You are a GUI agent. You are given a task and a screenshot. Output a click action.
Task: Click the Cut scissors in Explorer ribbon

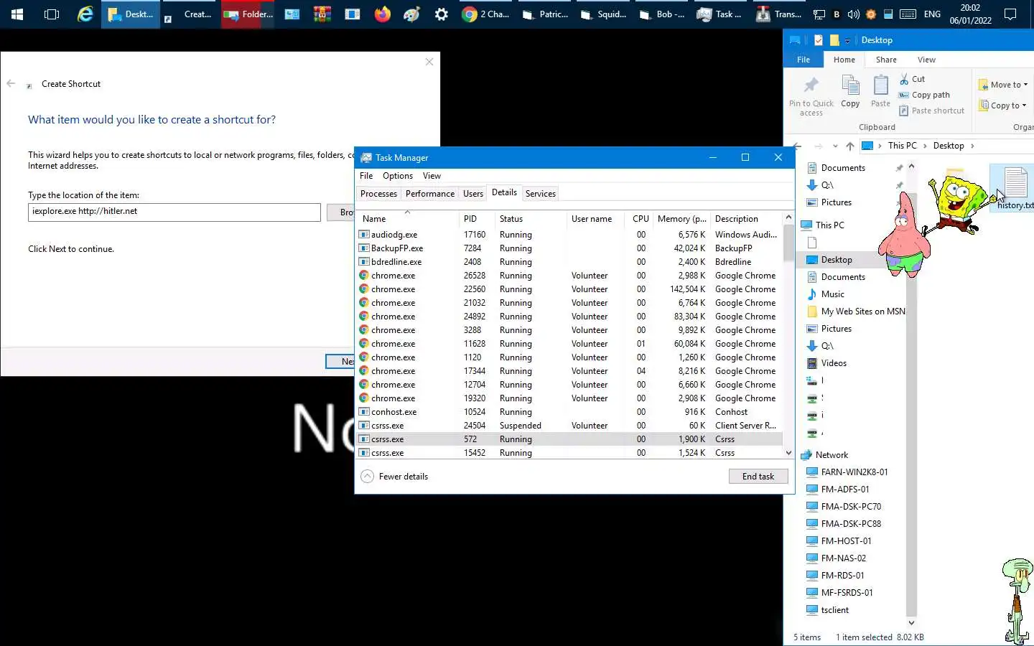pos(912,79)
